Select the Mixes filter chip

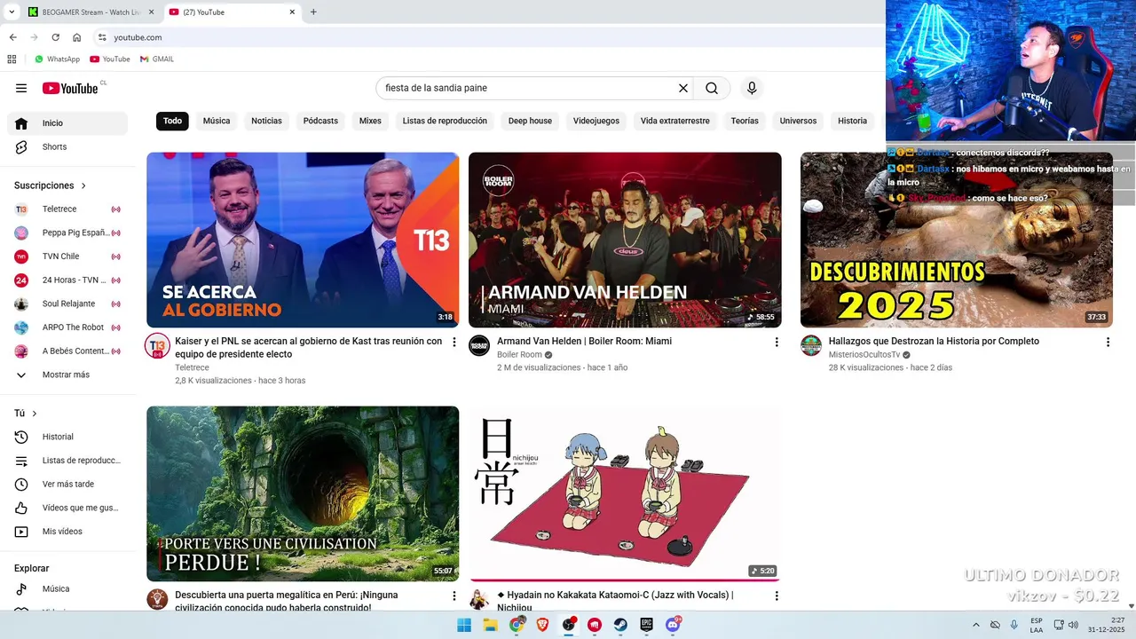point(370,121)
